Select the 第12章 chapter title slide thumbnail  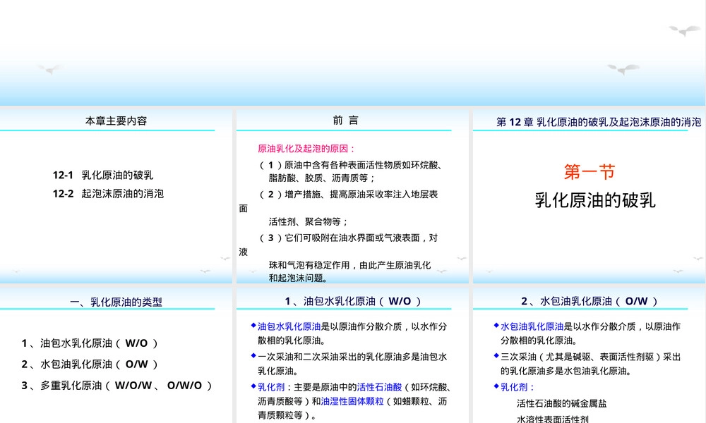[590, 197]
